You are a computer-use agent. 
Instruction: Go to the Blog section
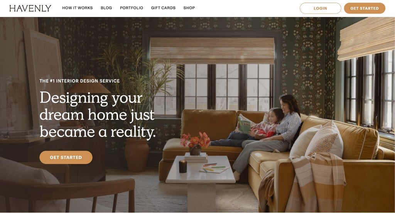(x=106, y=8)
